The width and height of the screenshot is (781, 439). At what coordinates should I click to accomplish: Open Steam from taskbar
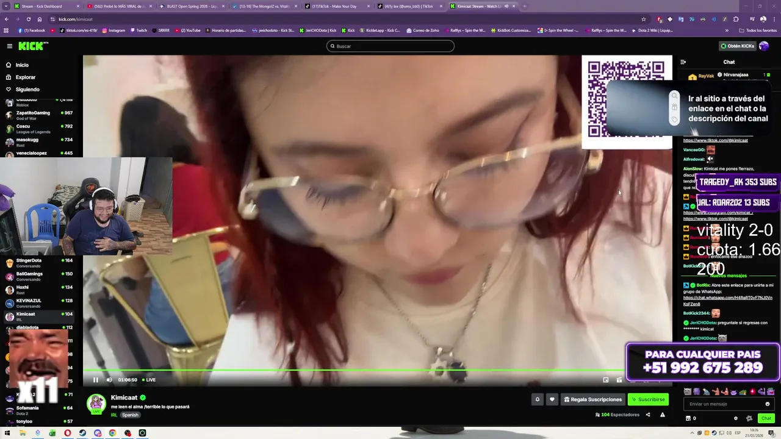[x=82, y=433]
